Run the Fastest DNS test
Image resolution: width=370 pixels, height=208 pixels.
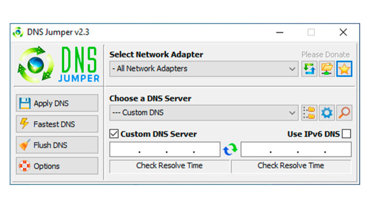57,124
